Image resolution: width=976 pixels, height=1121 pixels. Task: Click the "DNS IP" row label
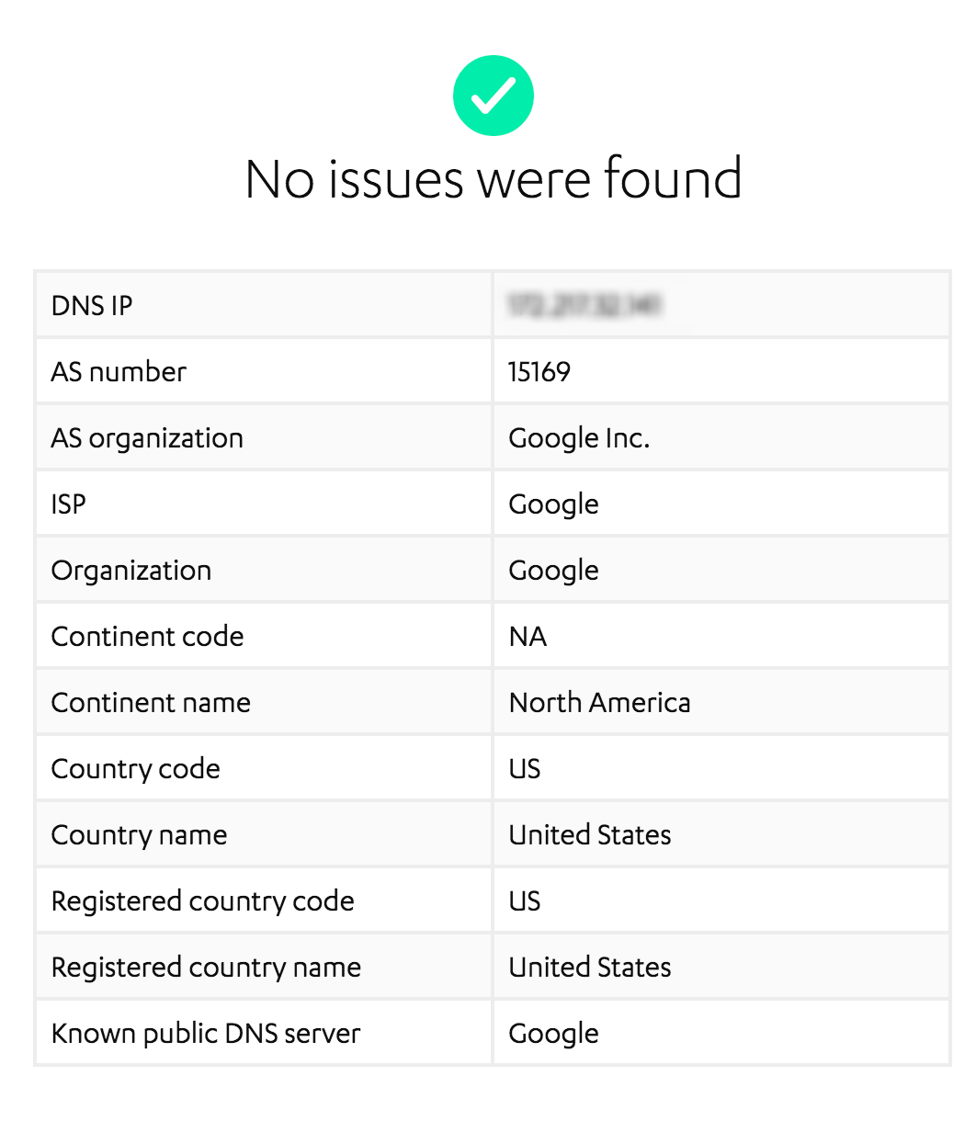(92, 305)
